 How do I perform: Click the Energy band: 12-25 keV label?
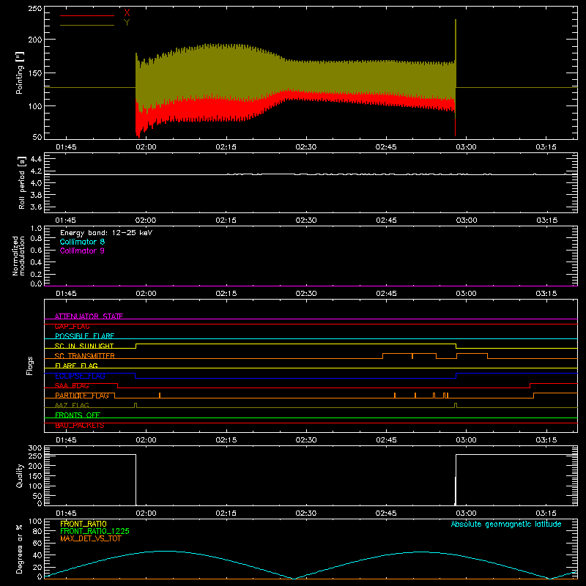coord(106,233)
